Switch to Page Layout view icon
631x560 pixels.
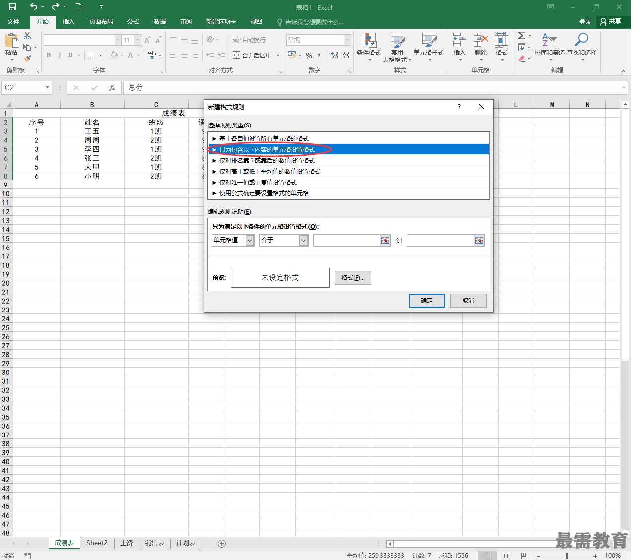coord(506,556)
